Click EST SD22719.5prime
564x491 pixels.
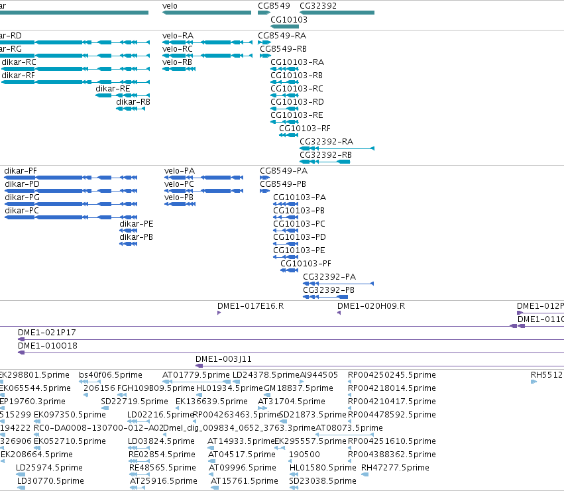[105, 408]
